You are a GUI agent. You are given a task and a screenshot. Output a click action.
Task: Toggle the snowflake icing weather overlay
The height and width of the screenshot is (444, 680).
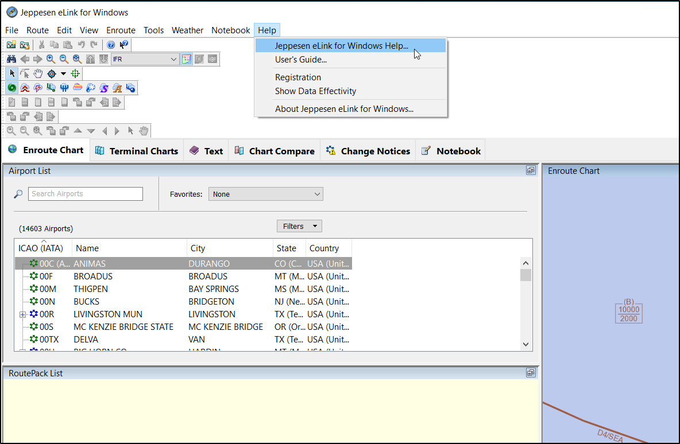coord(90,88)
